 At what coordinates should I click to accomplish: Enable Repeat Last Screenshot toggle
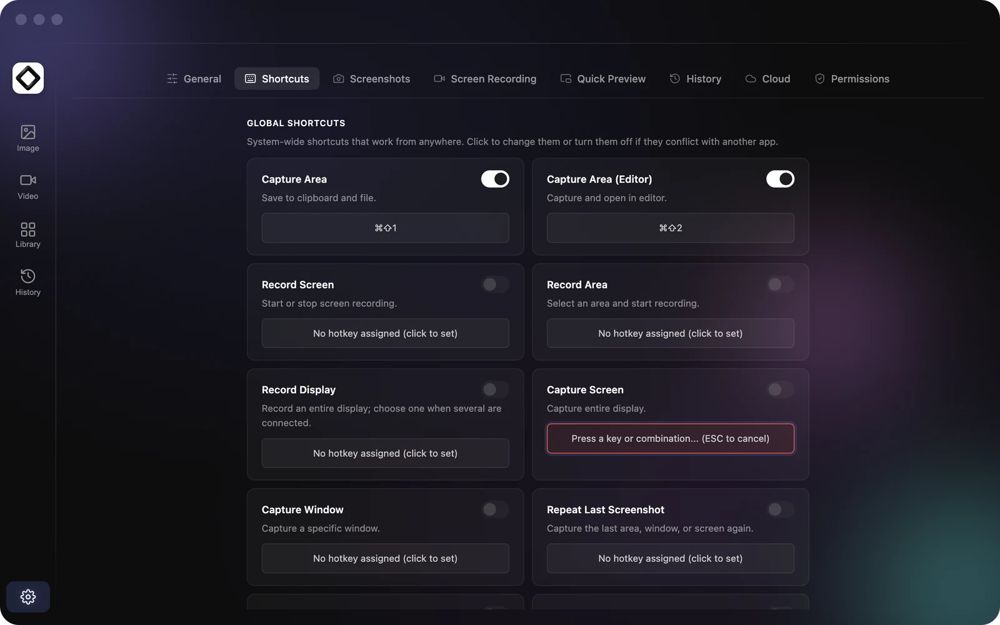click(x=780, y=509)
